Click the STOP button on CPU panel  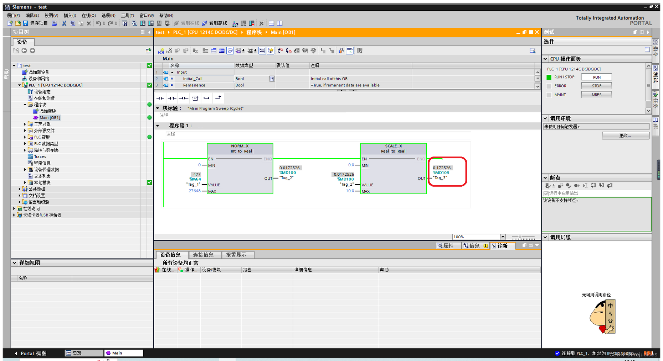pyautogui.click(x=596, y=86)
